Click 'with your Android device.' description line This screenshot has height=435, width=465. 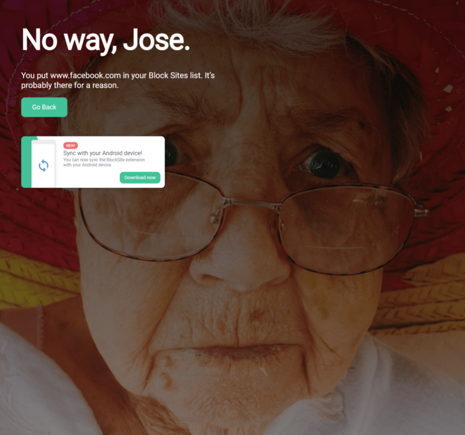coord(88,165)
